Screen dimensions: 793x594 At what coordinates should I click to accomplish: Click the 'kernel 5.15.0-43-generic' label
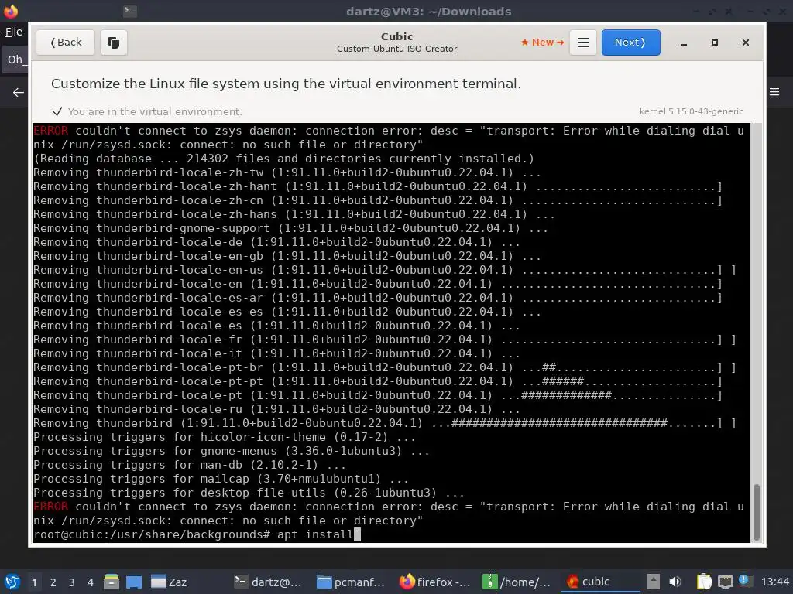691,111
